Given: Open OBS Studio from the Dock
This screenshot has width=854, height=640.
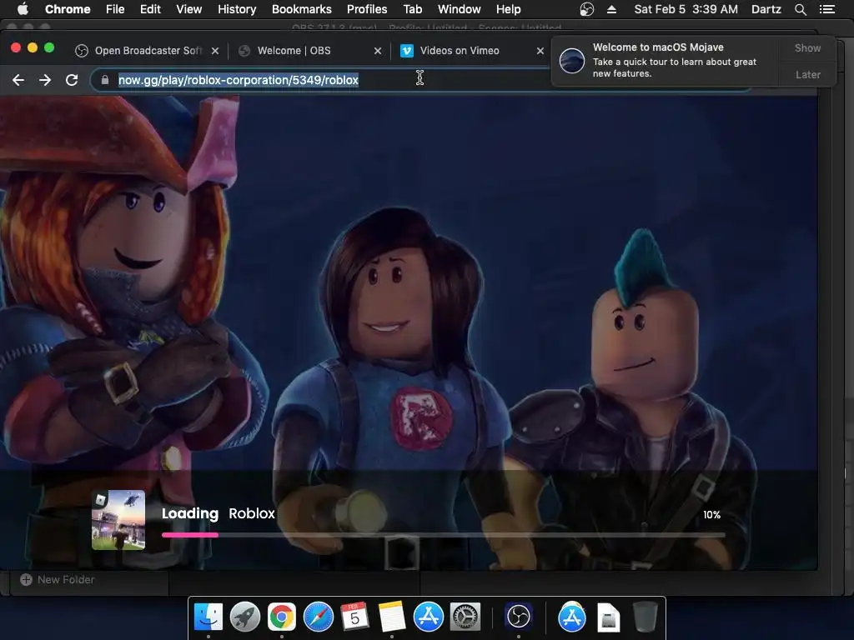Looking at the screenshot, I should pos(518,617).
